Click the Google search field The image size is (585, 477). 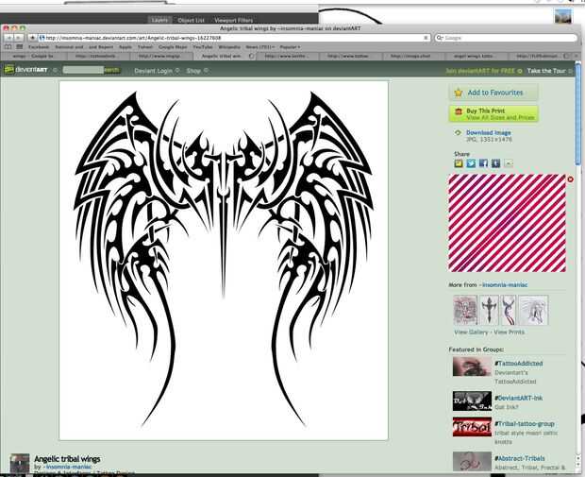(506, 38)
